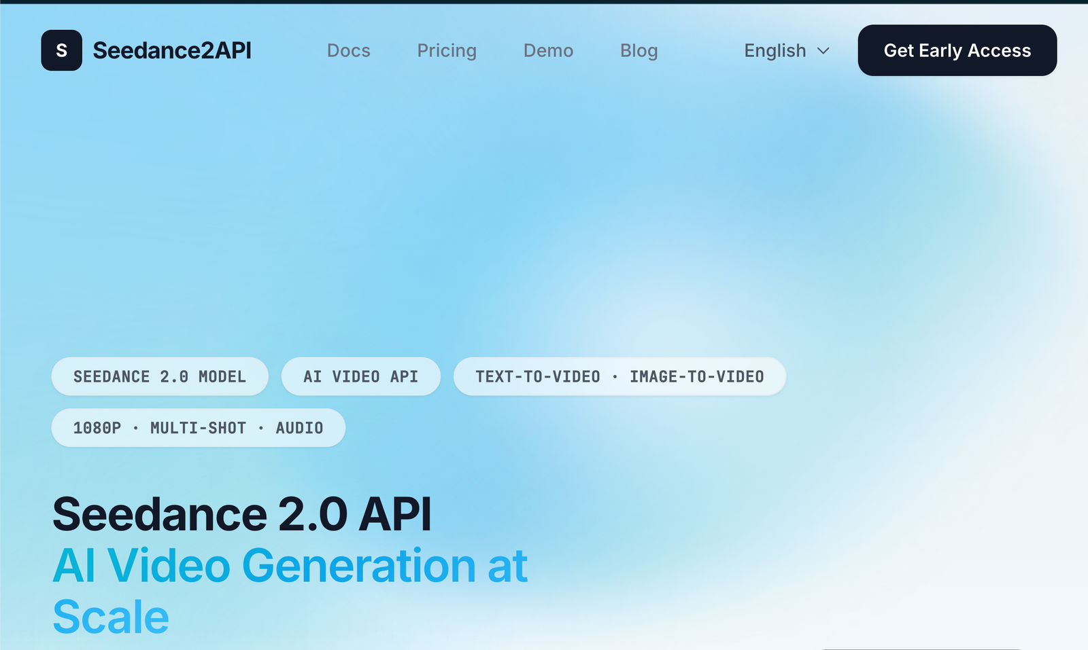Click the 1080P · MULTI-SHOT · AUDIO tag

pyautogui.click(x=198, y=427)
